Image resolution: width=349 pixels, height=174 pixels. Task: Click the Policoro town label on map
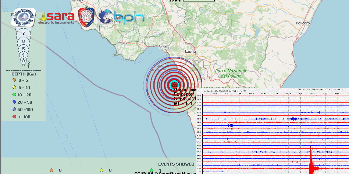tap(303, 23)
